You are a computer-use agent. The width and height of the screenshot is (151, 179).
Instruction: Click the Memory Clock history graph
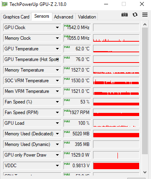click(x=116, y=38)
